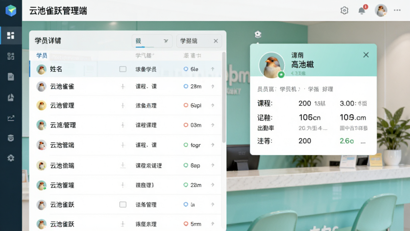Click the arrow in the 5mm row
The image size is (410, 231).
click(x=213, y=224)
